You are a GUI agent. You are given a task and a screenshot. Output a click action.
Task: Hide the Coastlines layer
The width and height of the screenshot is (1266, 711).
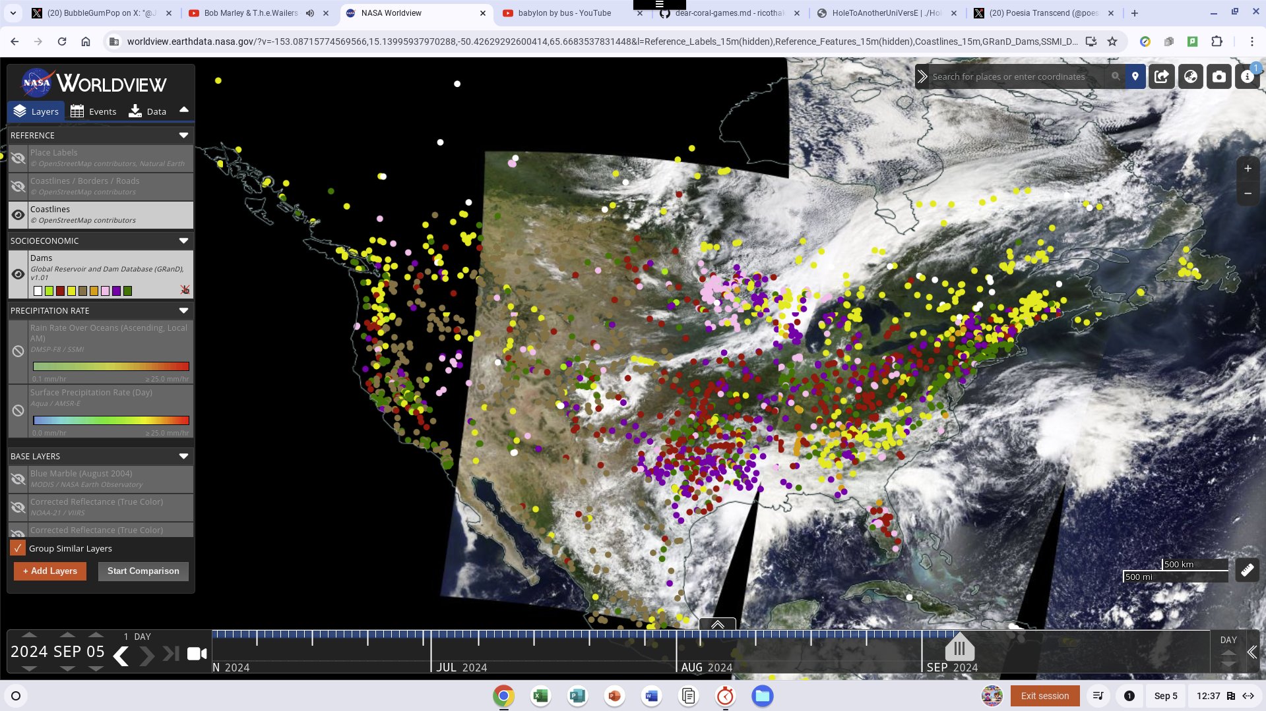coord(18,215)
